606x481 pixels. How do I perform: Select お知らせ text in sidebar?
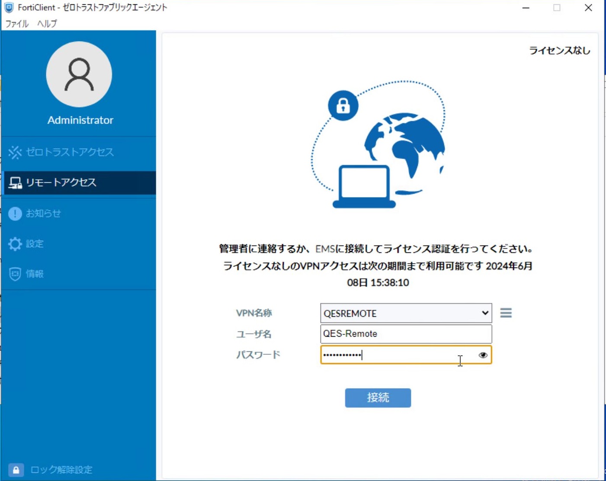(43, 213)
